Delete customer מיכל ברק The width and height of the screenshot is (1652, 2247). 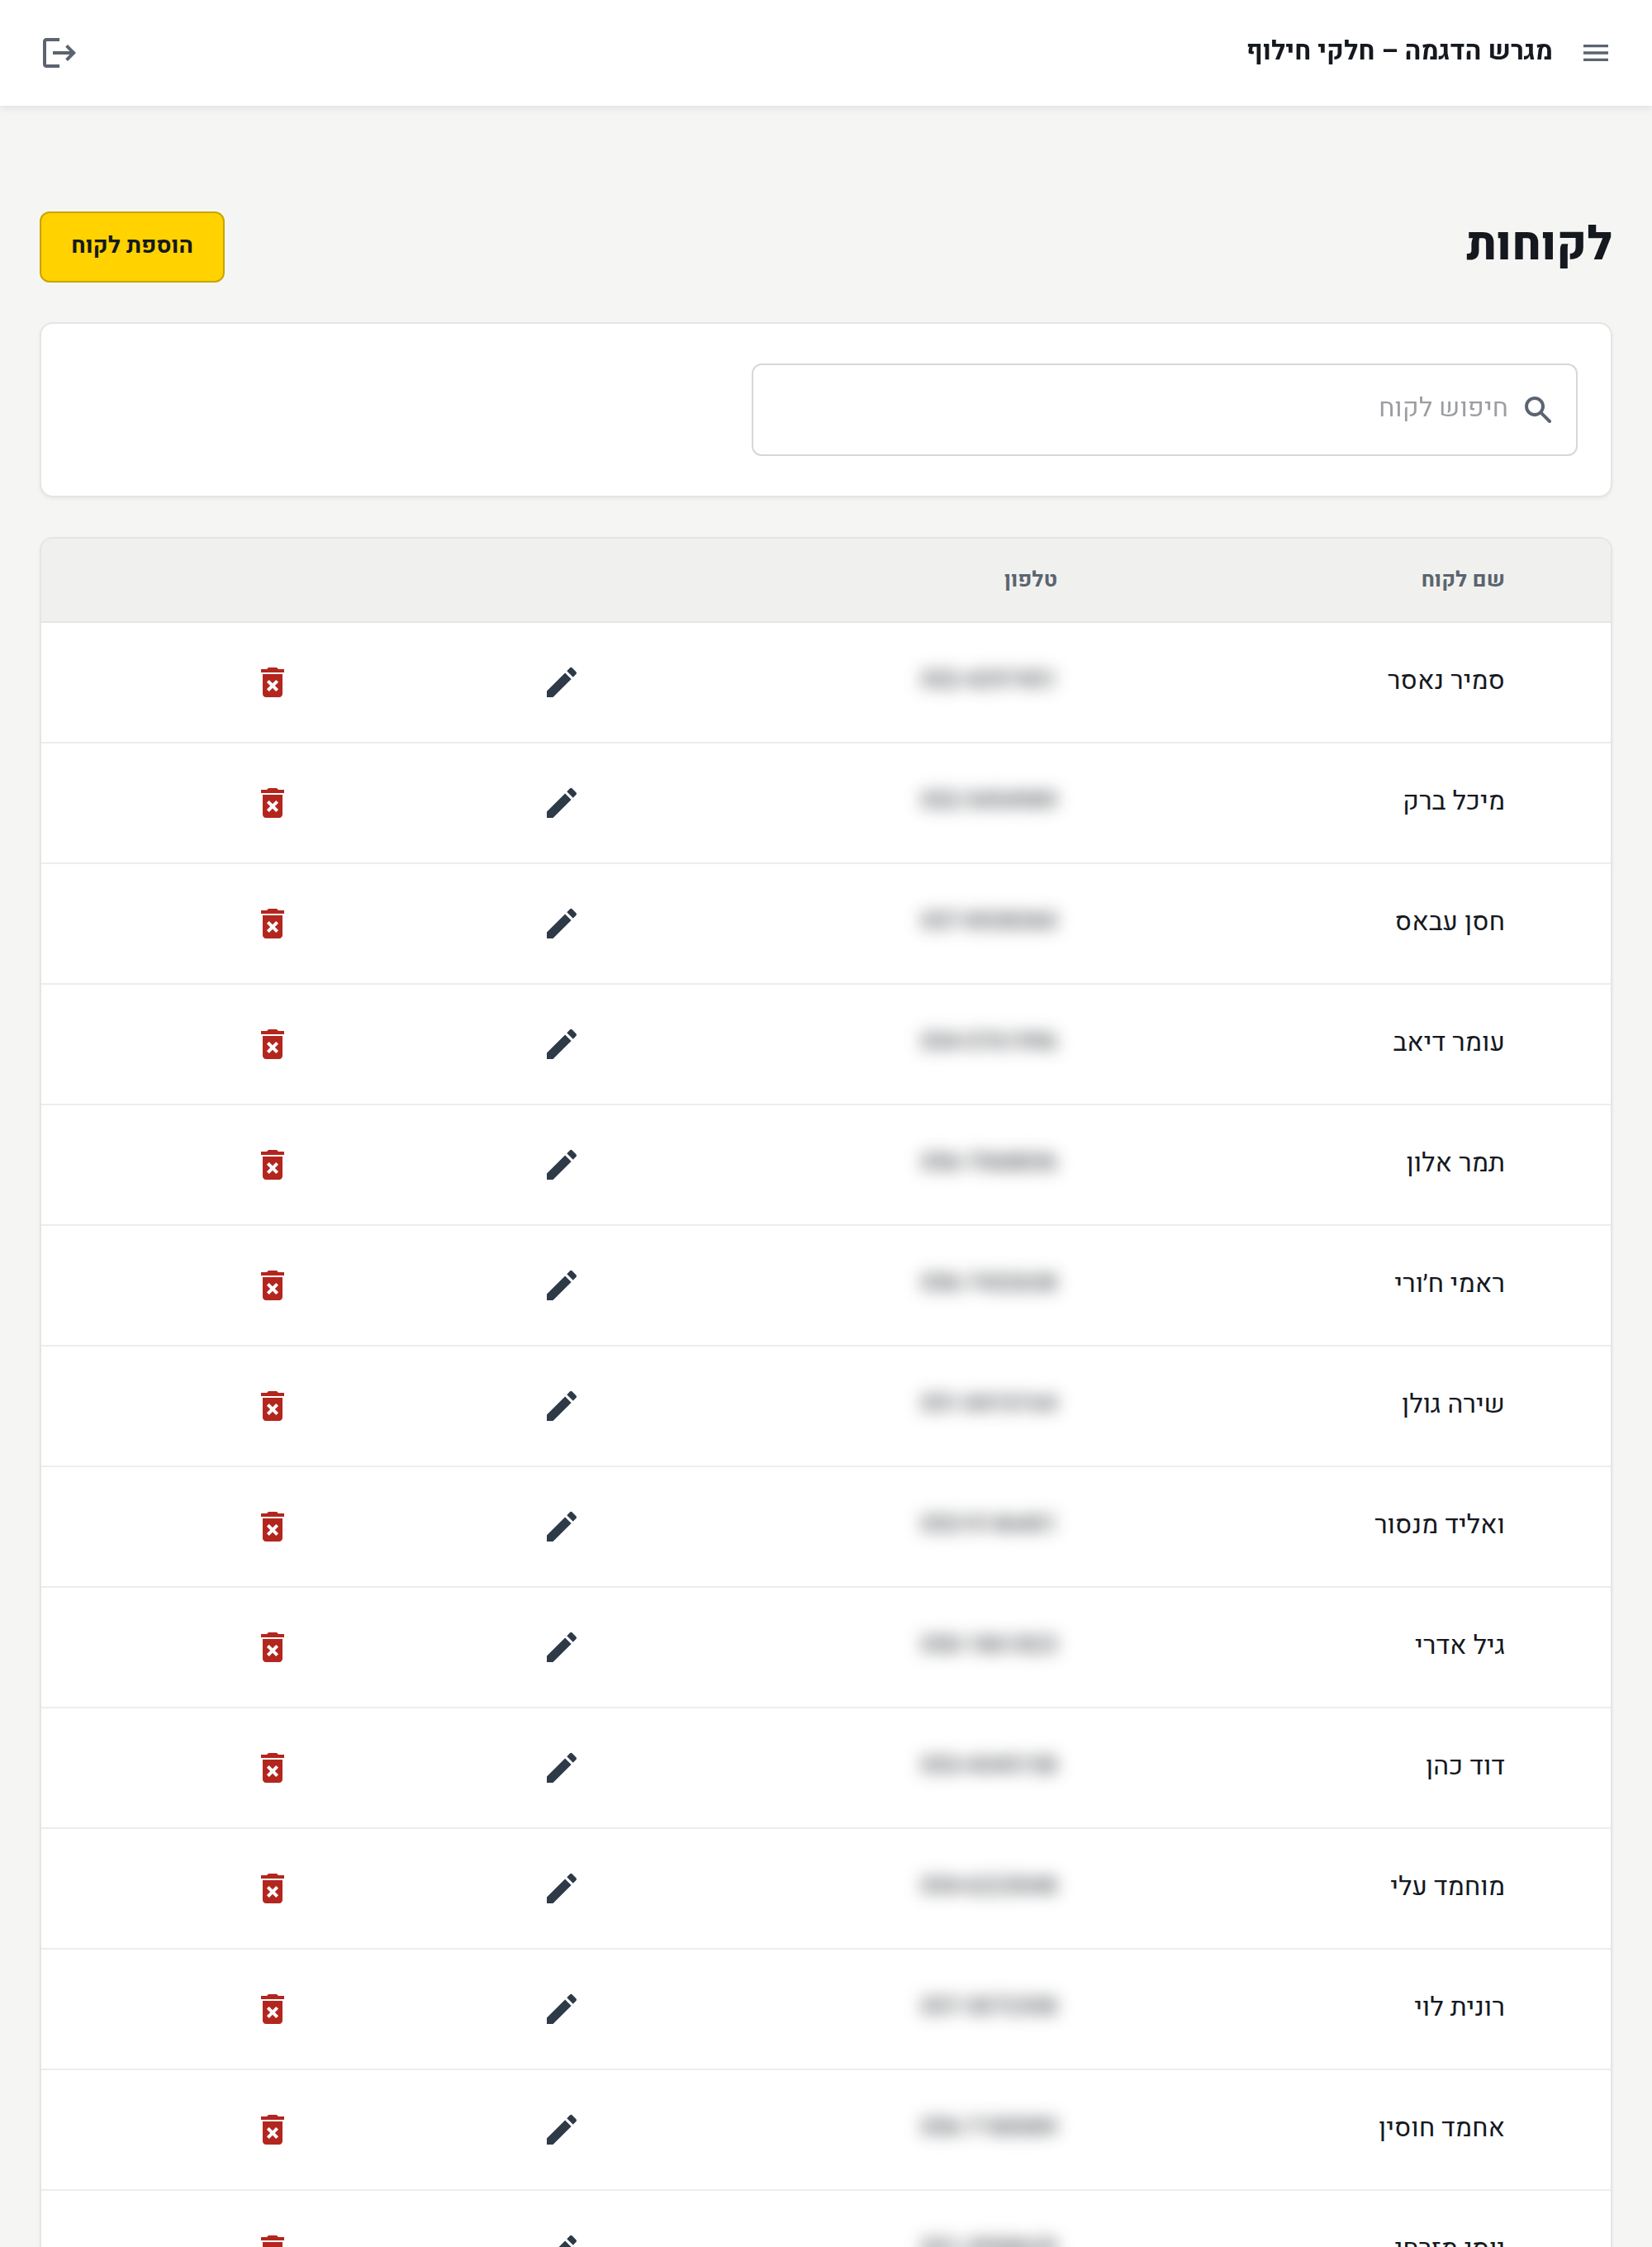tap(272, 803)
